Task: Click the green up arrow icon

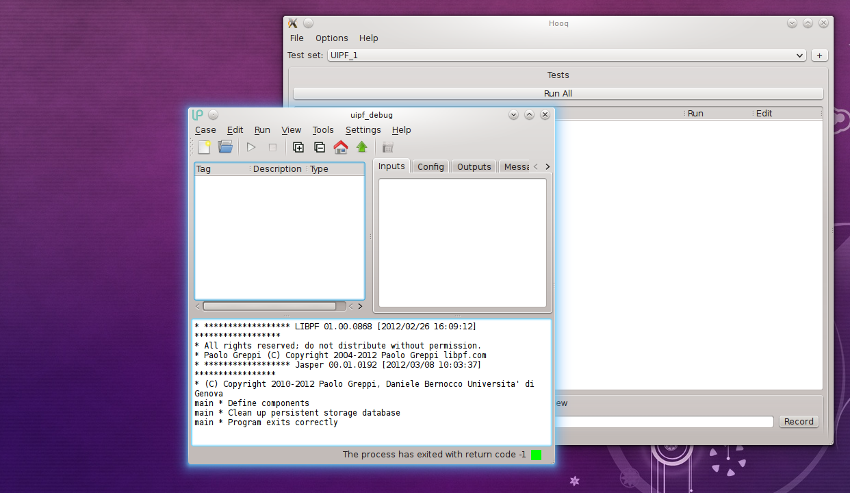Action: click(x=362, y=147)
